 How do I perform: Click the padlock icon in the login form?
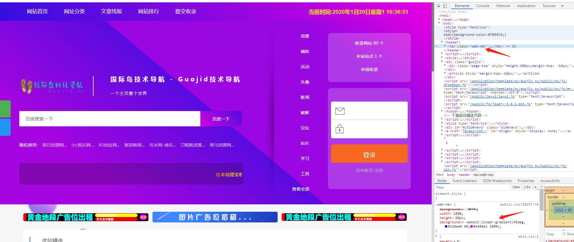340,129
